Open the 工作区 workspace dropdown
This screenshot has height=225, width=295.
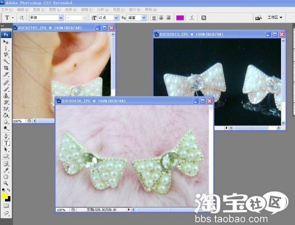tap(275, 17)
